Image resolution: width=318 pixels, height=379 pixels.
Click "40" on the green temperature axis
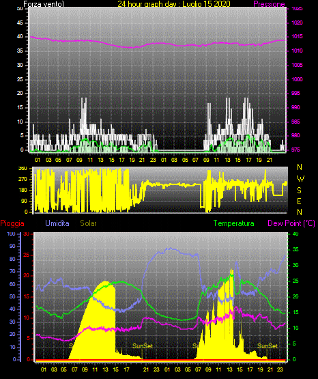(x=295, y=234)
